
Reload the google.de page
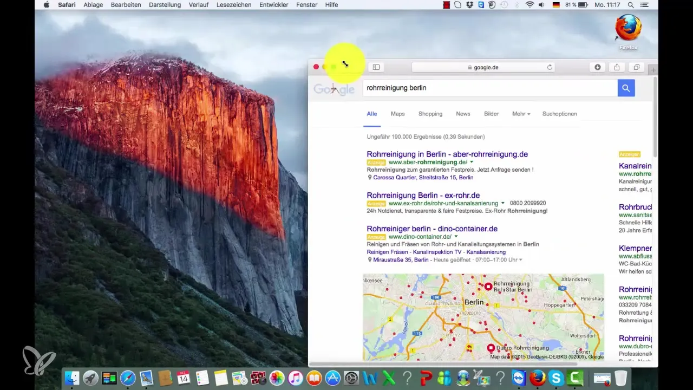(x=550, y=67)
